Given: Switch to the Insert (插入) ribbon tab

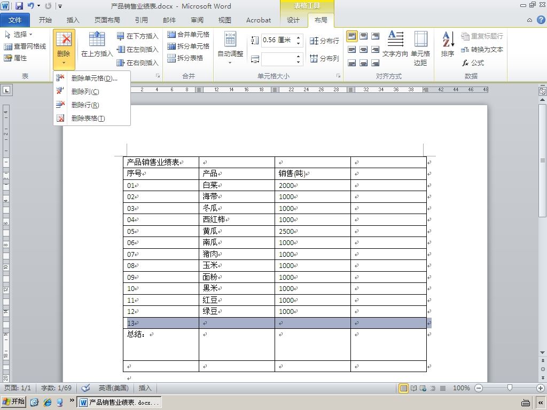Looking at the screenshot, I should tap(73, 20).
